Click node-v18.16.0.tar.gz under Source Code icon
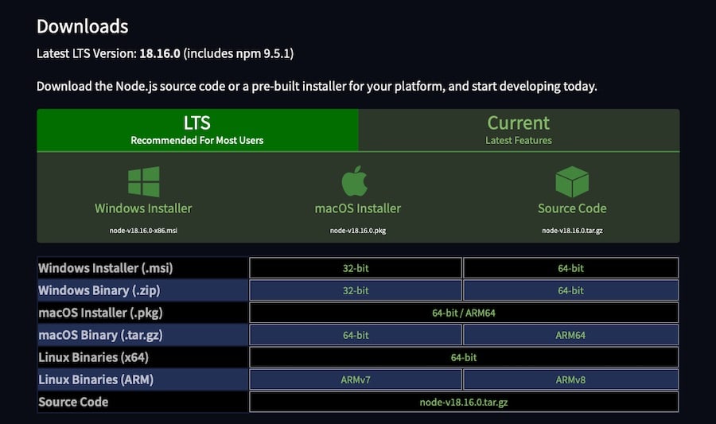Screen dimensions: 716x424 point(572,231)
